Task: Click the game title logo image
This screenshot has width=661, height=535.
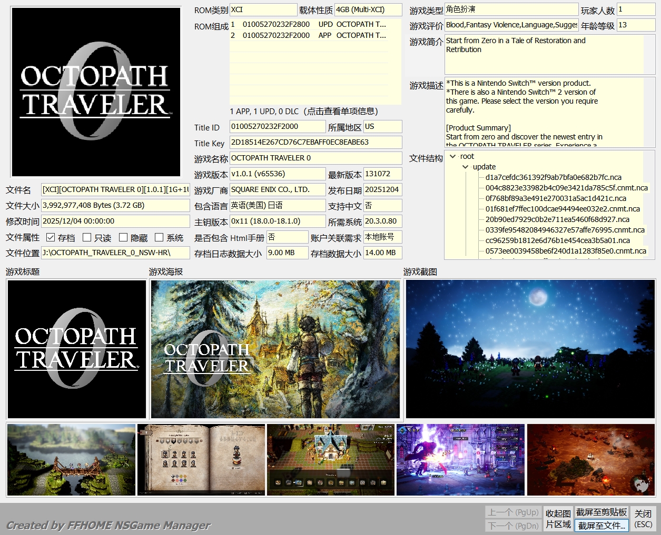Action: coord(77,349)
